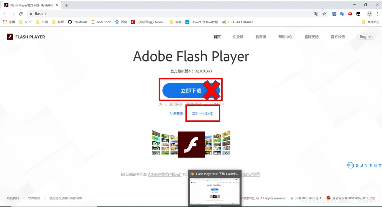
Task: Open the 百度 bookmark
Action: [x=121, y=22]
